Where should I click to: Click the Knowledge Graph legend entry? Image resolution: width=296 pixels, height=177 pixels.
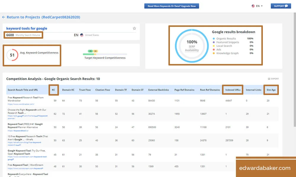[227, 53]
